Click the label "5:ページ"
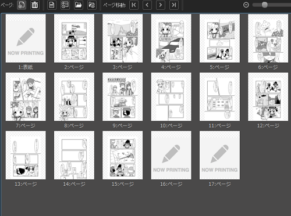 click(219, 67)
